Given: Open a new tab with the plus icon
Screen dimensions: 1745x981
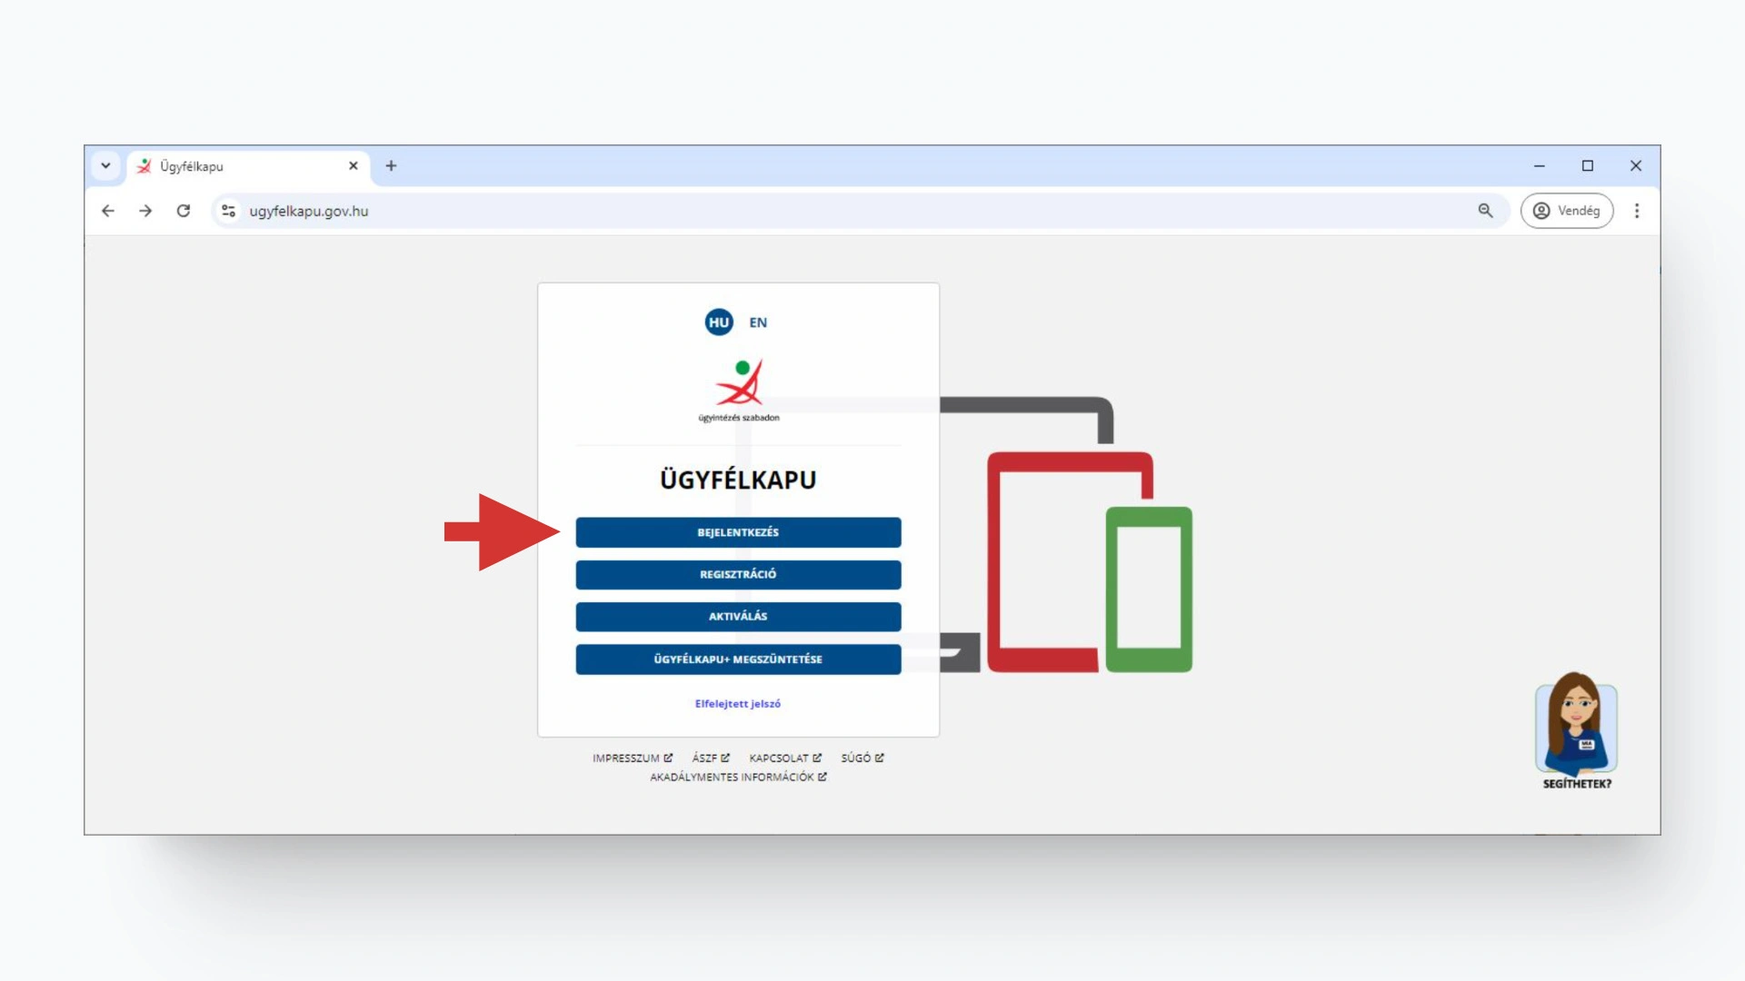Looking at the screenshot, I should point(391,166).
